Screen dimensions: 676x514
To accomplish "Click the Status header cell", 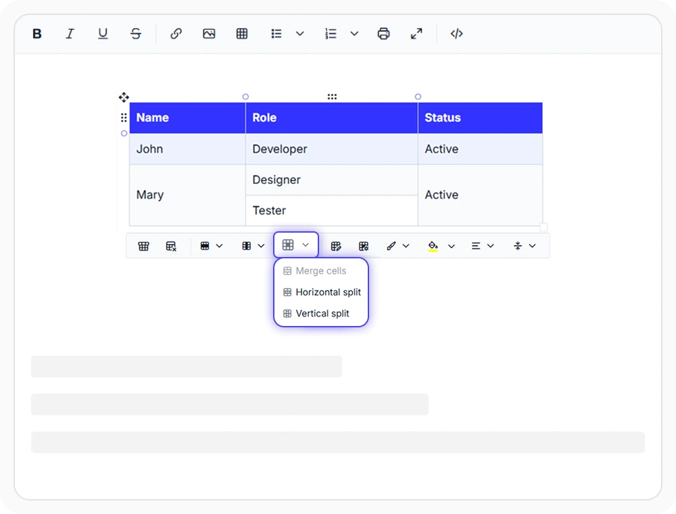I will 480,118.
